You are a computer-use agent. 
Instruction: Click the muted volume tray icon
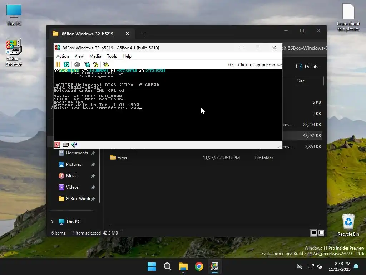click(x=320, y=266)
